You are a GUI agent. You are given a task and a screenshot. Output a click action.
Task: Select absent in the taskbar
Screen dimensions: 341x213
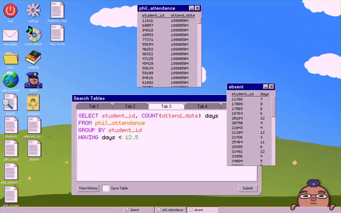tap(202, 210)
